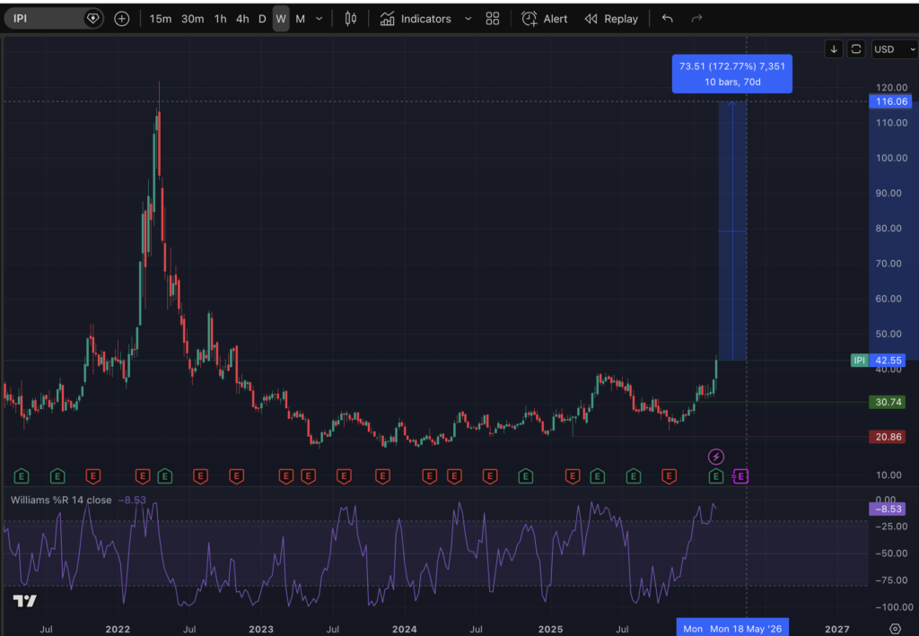Expand the timeframe interval dropdown chevron
Viewport: 919px width, 636px height.
point(319,19)
